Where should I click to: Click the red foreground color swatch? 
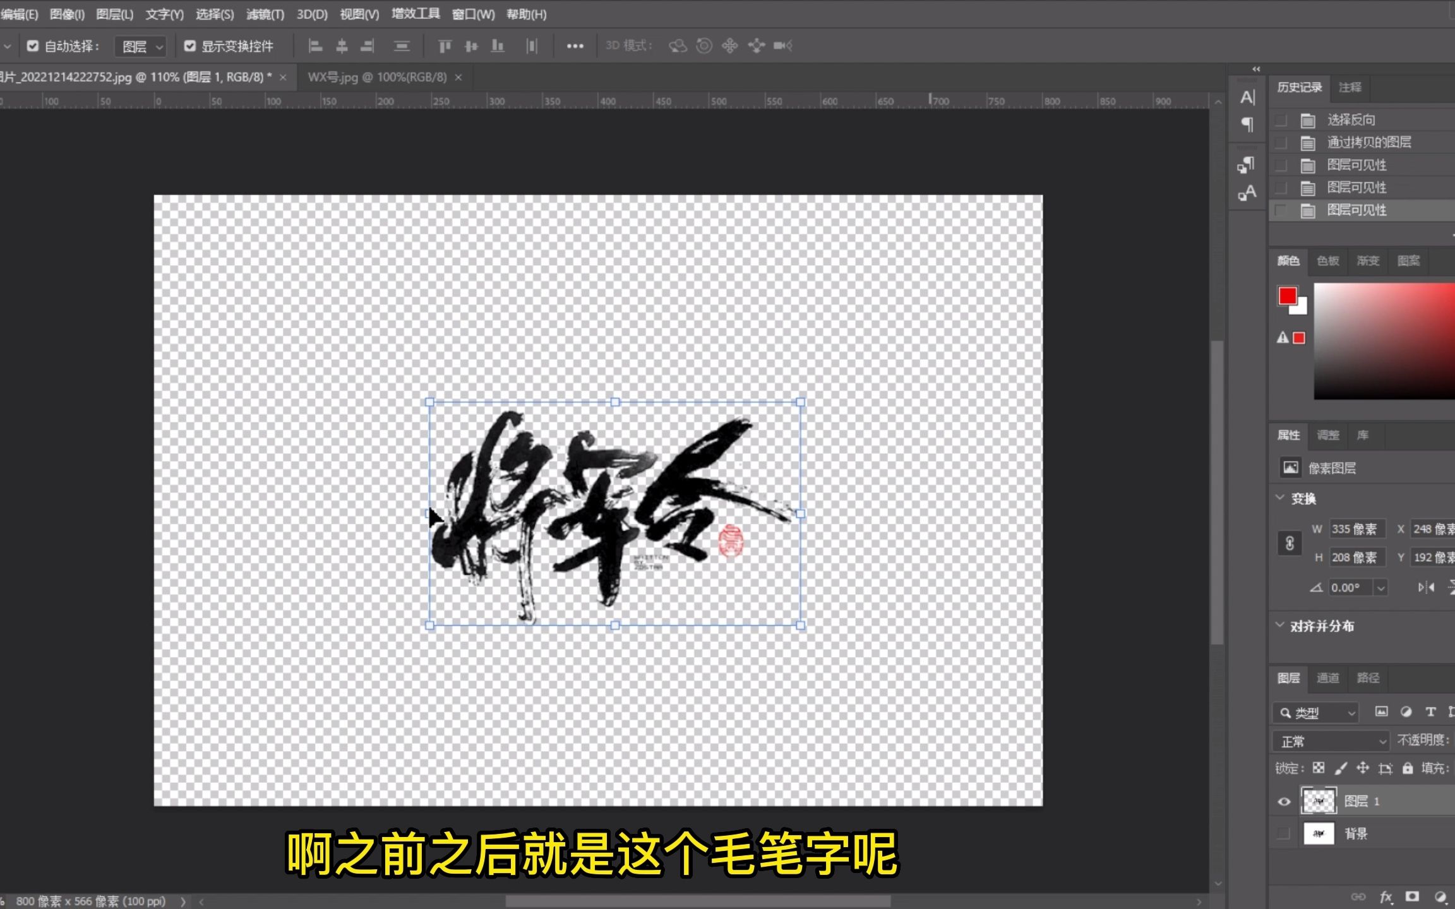[1287, 295]
